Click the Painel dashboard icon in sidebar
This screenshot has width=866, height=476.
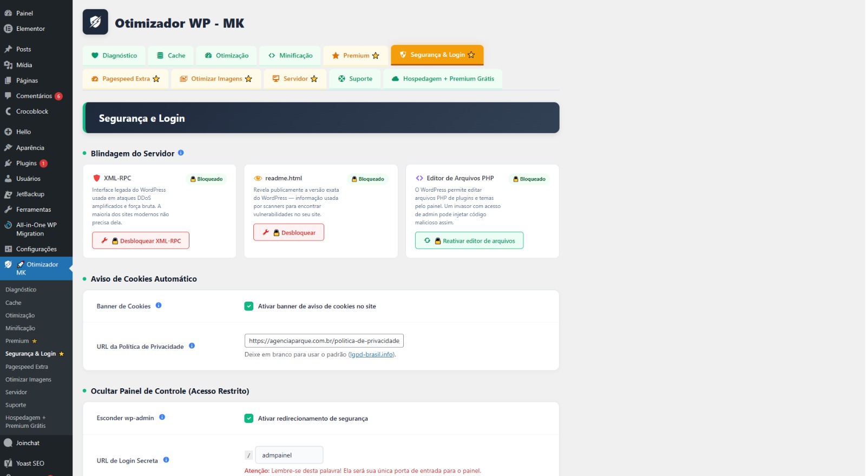[x=8, y=13]
